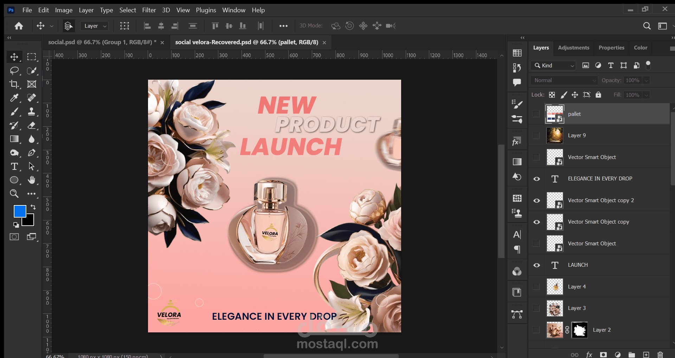Viewport: 675px width, 358px height.
Task: Switch to the Adjustments tab
Action: 573,48
